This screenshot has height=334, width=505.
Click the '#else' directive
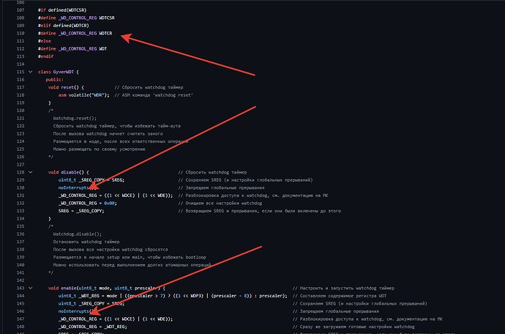click(x=45, y=41)
